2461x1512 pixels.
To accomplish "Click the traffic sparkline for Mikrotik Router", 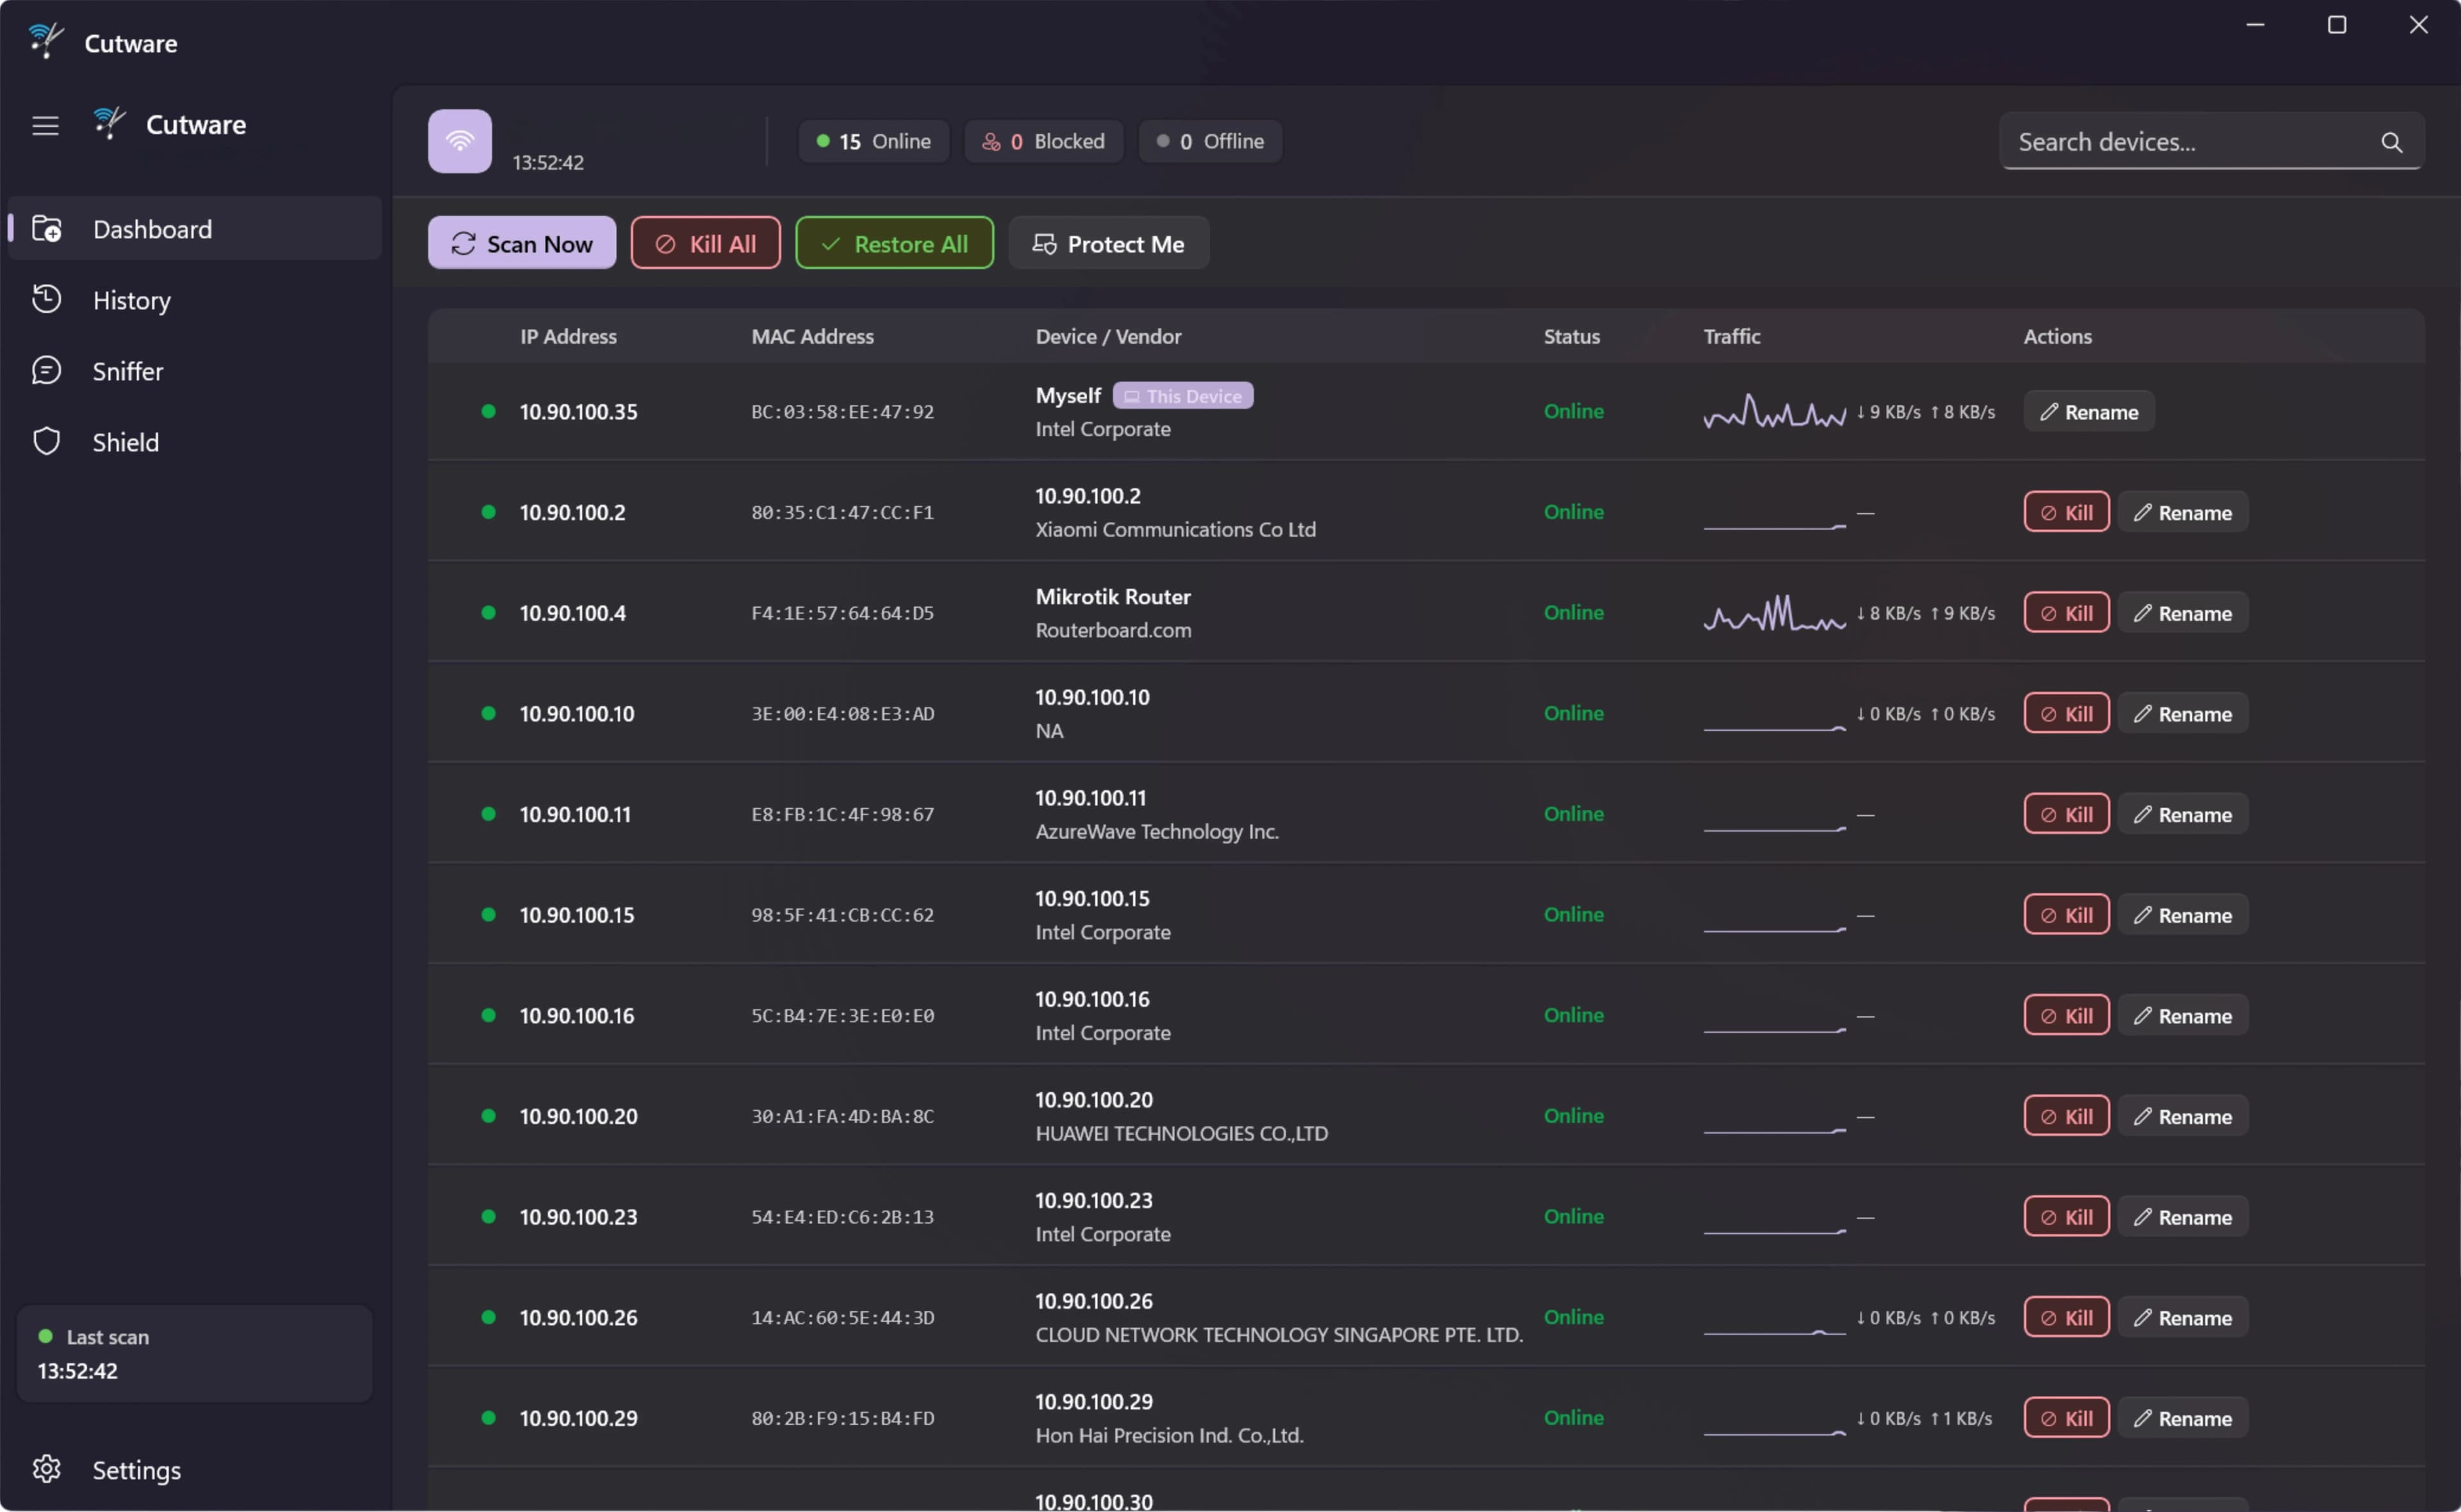I will (x=1774, y=613).
